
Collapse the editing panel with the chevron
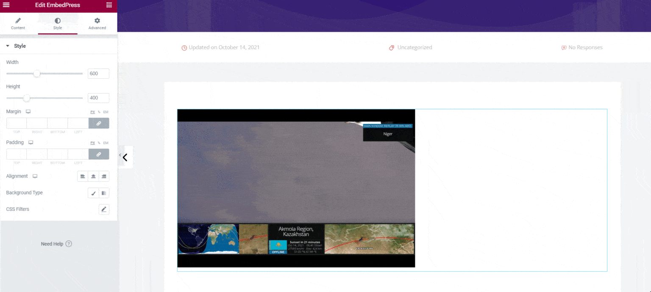pos(125,157)
